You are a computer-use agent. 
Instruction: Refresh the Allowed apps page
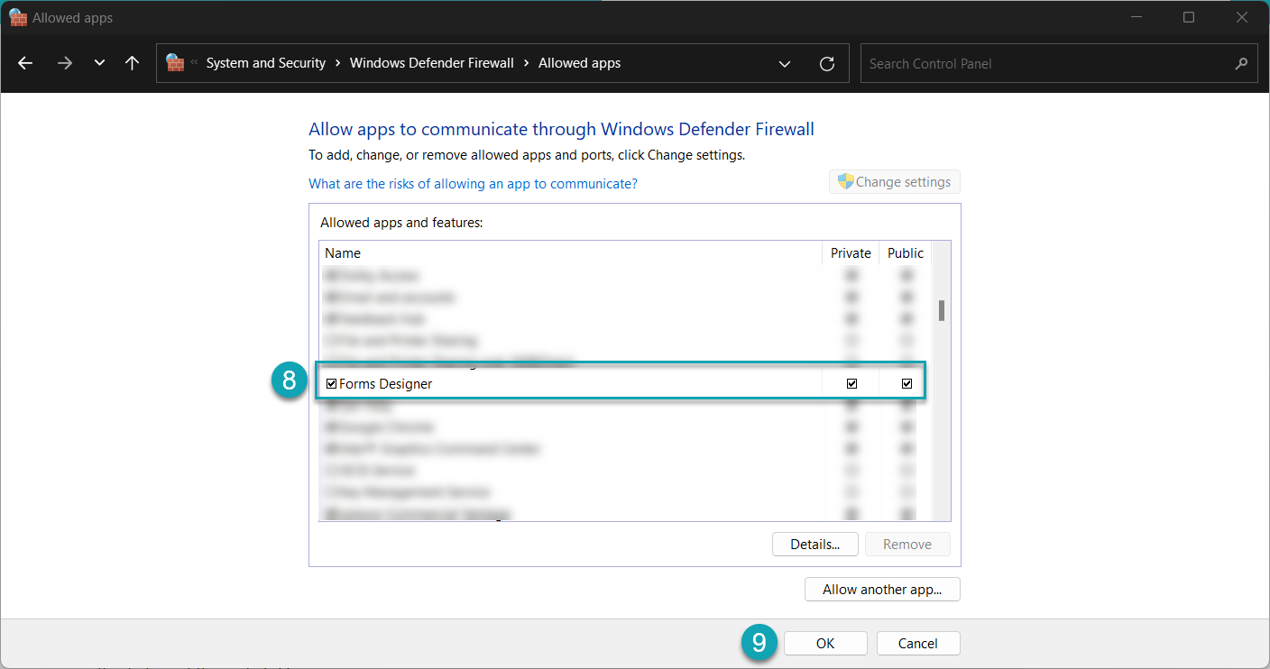point(826,63)
